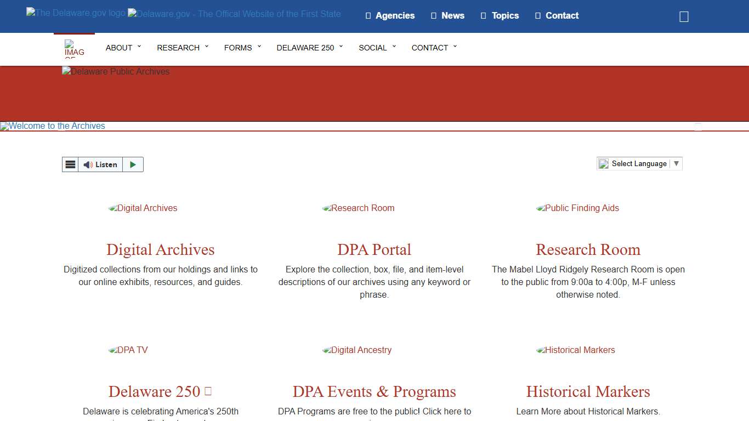Open the search icon in the top bar
Viewport: 749px width, 421px height.
[x=683, y=16]
